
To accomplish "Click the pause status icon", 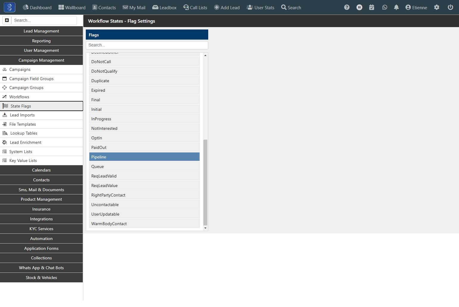I will coord(360,7).
